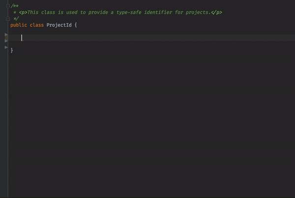Click the Javadoc opening '/**' marker
This screenshot has height=198, width=295.
pyautogui.click(x=15, y=5)
